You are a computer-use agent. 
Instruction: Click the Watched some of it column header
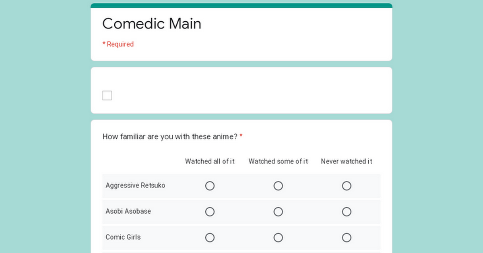pyautogui.click(x=278, y=161)
